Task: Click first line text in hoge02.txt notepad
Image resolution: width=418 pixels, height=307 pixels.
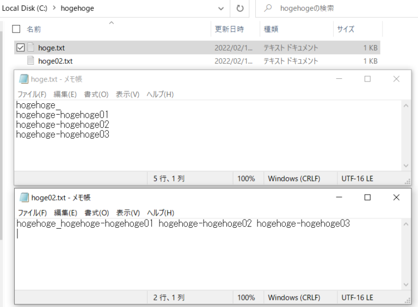Action: (x=183, y=223)
